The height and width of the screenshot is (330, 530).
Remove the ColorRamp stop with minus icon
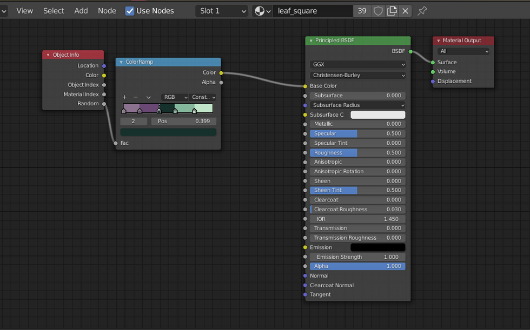136,97
